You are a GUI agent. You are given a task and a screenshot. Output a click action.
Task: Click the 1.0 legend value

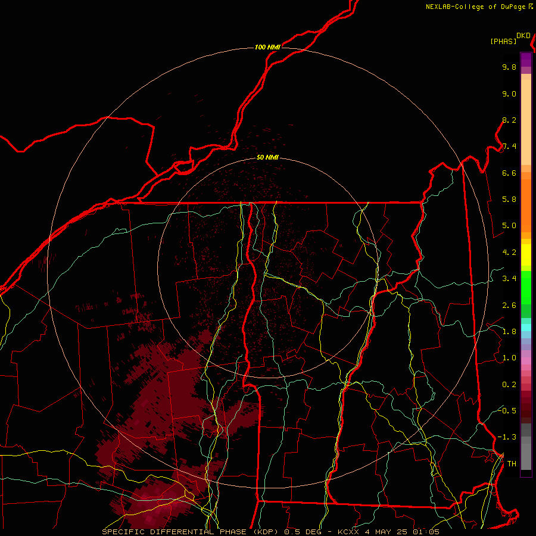pos(509,358)
